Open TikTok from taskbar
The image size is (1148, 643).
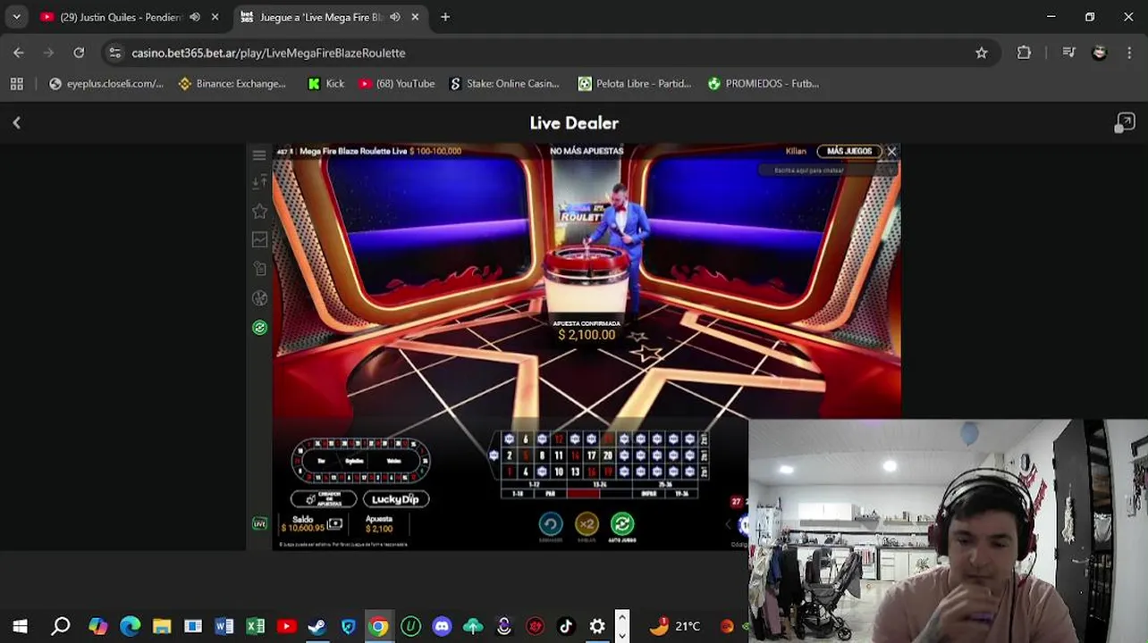point(566,626)
